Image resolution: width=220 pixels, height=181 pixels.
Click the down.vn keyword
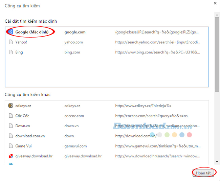71,126
